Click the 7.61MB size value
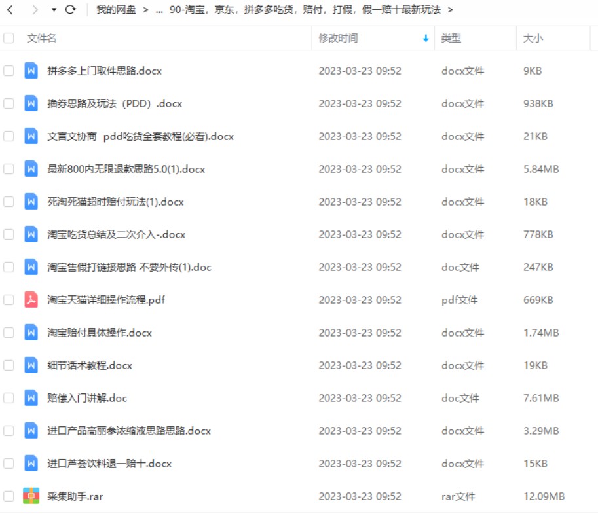This screenshot has height=529, width=598. [x=541, y=398]
